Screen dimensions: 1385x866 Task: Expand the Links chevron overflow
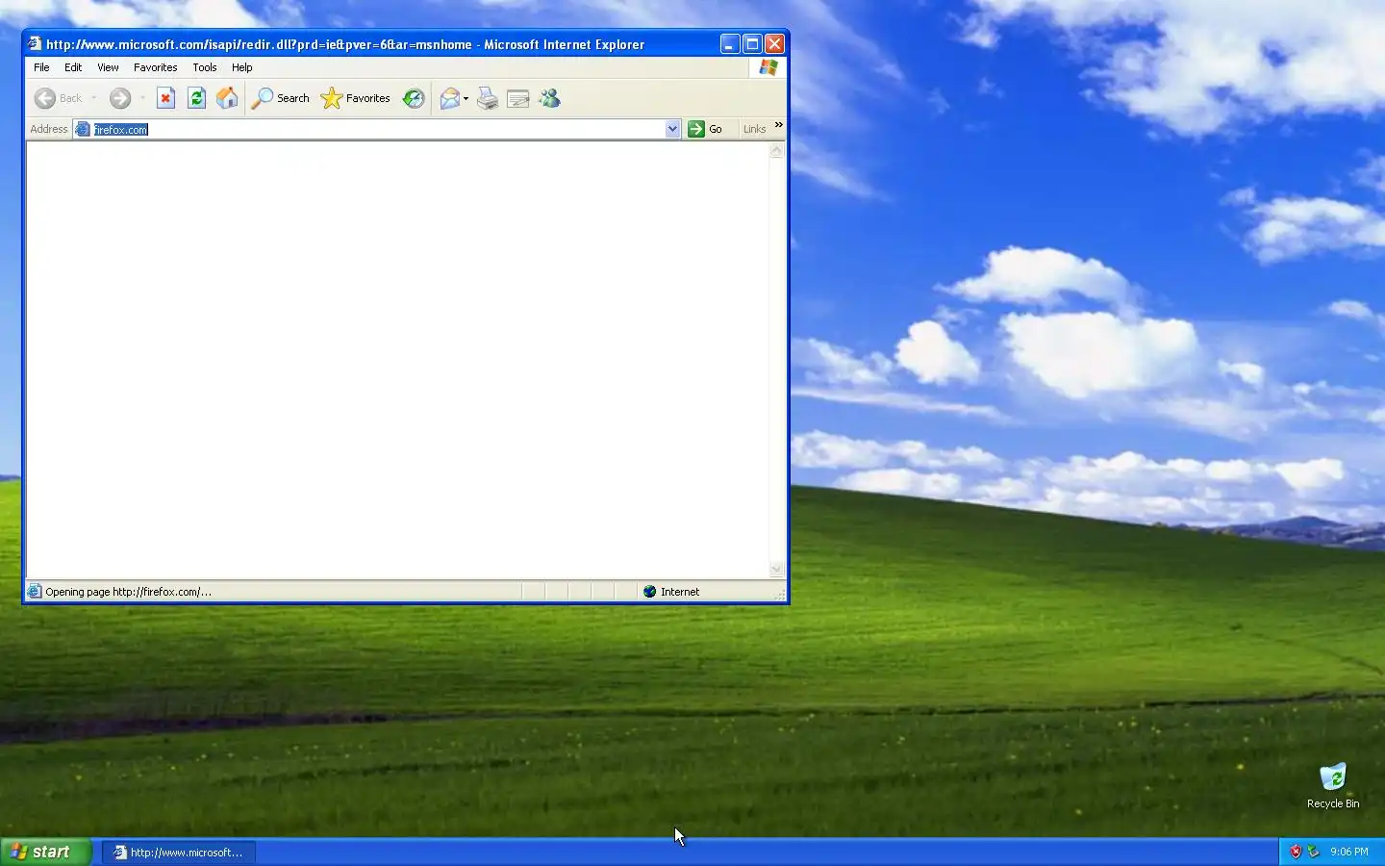click(x=779, y=125)
